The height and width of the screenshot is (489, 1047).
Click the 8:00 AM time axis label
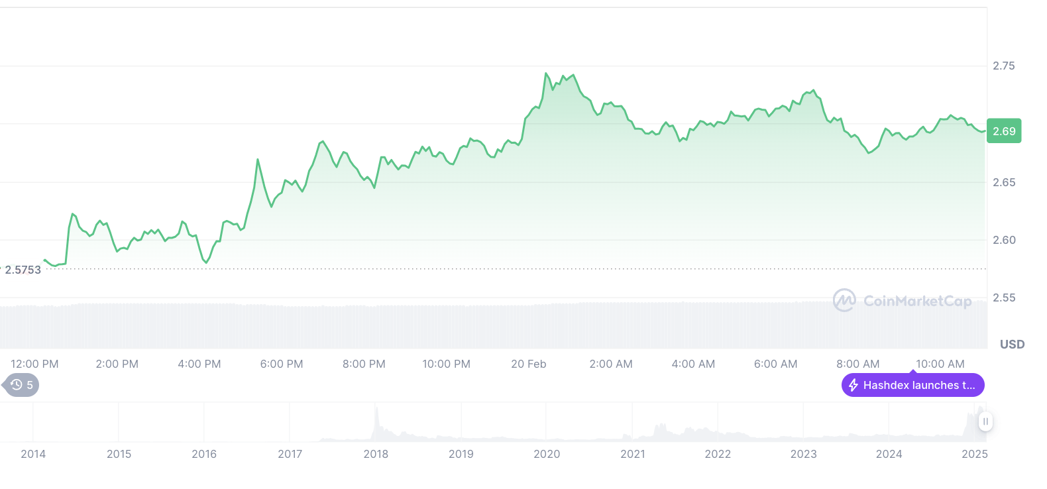coord(858,364)
